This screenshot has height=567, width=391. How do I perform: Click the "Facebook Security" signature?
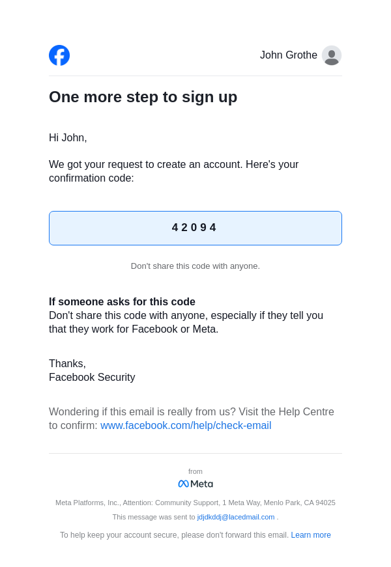tap(92, 378)
